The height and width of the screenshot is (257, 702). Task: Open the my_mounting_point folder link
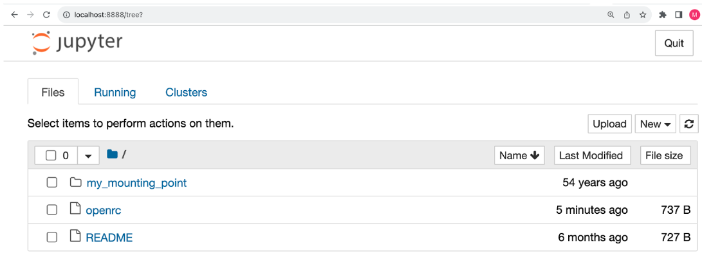(x=136, y=183)
